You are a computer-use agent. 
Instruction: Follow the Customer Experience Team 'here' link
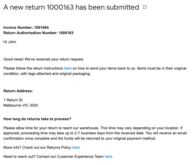tap(109, 156)
